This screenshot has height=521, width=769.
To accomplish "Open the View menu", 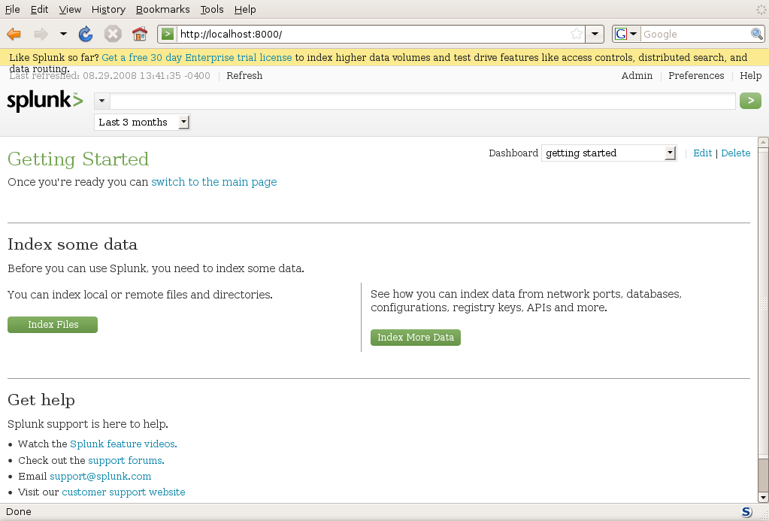I will 70,9.
